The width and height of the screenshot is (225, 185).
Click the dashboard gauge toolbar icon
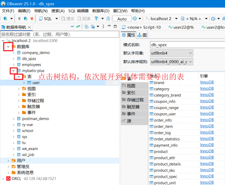point(213,19)
